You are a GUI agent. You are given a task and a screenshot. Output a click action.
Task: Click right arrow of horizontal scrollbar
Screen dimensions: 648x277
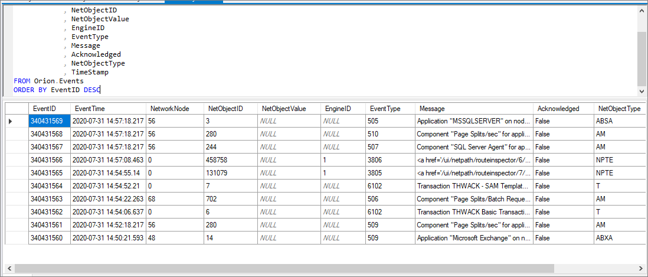[642, 268]
